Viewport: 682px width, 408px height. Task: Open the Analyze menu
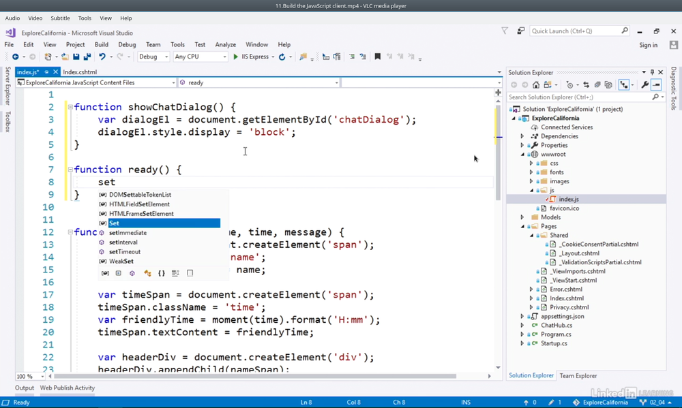click(225, 45)
